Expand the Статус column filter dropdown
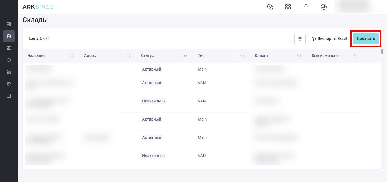The height and width of the screenshot is (182, 387). [x=185, y=56]
